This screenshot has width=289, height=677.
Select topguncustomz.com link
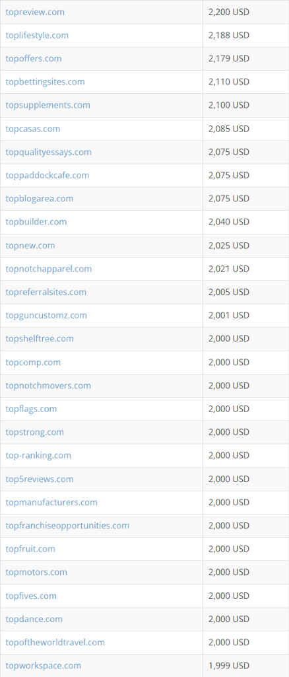pyautogui.click(x=46, y=316)
